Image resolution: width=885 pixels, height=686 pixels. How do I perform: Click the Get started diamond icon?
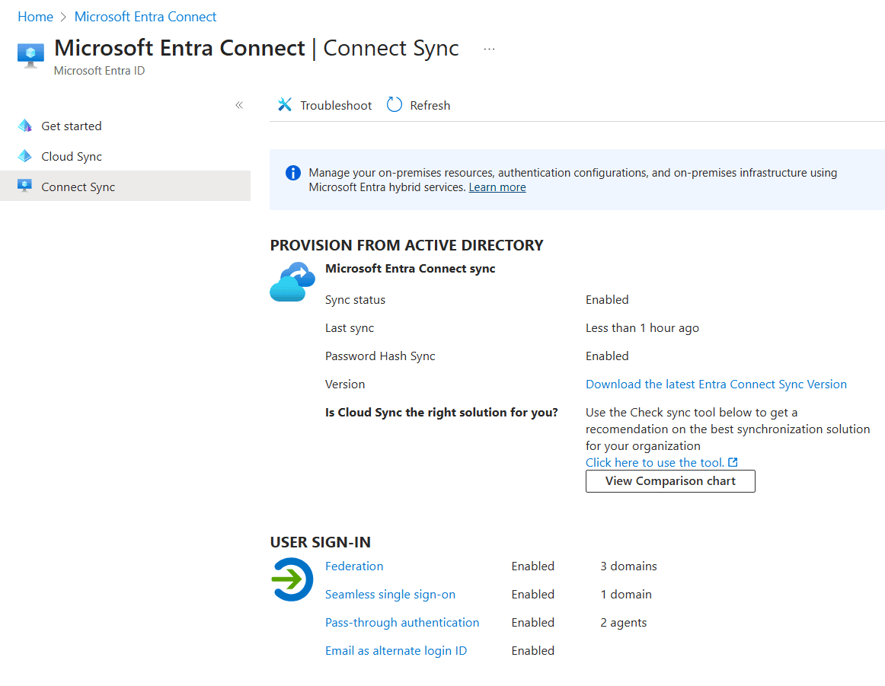[x=25, y=126]
